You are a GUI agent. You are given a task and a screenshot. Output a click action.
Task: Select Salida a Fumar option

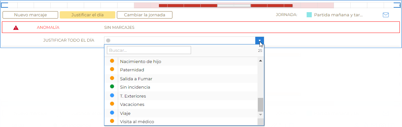[181, 78]
